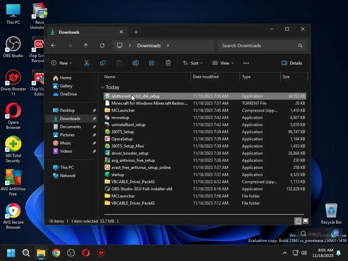This screenshot has width=348, height=261.
Task: Open the Windows Start menu
Action: (11, 253)
